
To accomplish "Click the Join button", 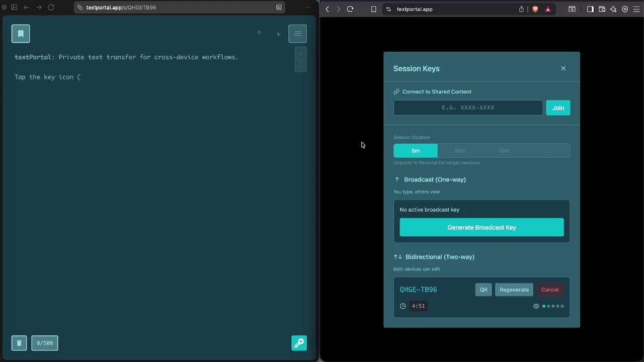I will coord(558,108).
